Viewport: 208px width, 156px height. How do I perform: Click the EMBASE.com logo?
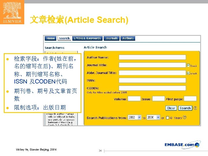tap(183, 145)
